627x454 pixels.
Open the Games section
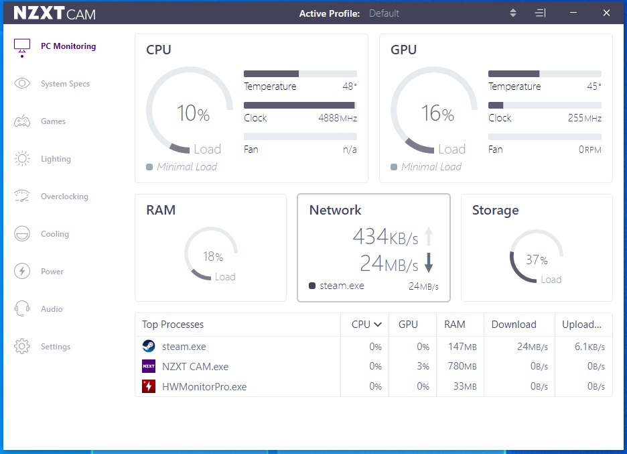[x=53, y=121]
